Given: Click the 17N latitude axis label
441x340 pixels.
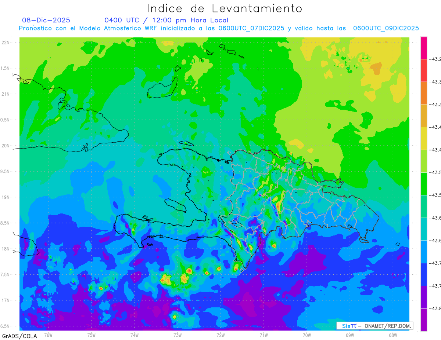Looking at the screenshot, I should (6, 300).
